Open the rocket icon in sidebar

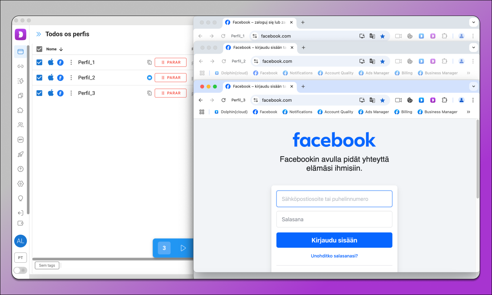click(x=20, y=154)
